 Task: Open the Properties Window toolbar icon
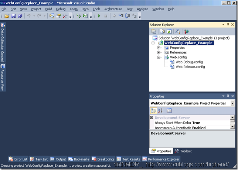click(58, 16)
